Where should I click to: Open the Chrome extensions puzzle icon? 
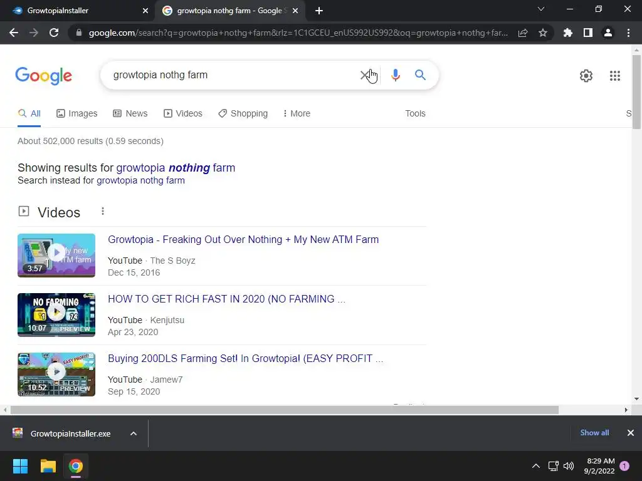568,33
